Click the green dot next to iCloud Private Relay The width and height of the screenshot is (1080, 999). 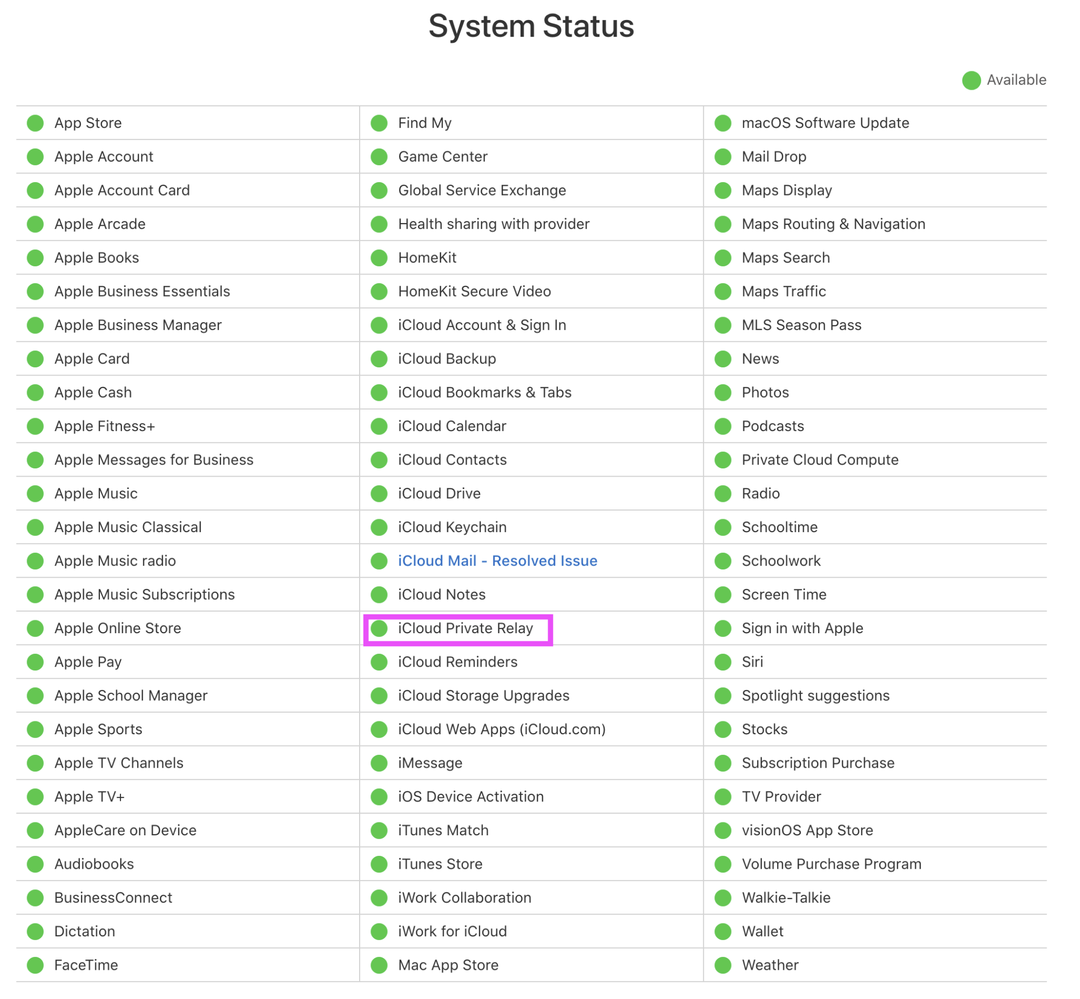coord(380,629)
